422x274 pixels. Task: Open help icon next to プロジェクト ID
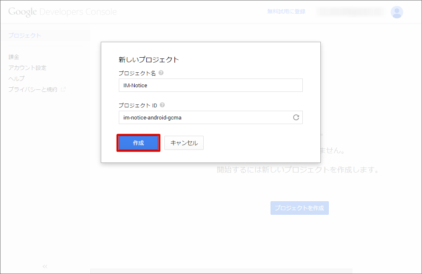[x=162, y=105]
